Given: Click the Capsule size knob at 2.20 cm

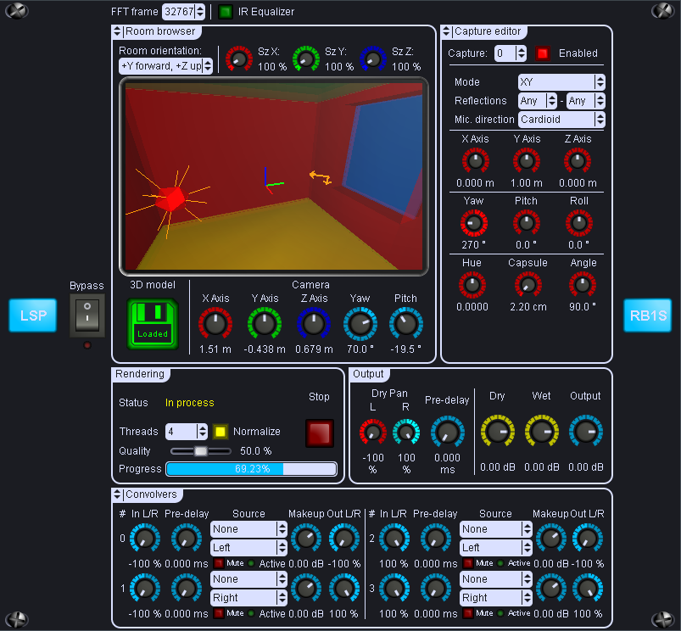Looking at the screenshot, I should coord(528,285).
